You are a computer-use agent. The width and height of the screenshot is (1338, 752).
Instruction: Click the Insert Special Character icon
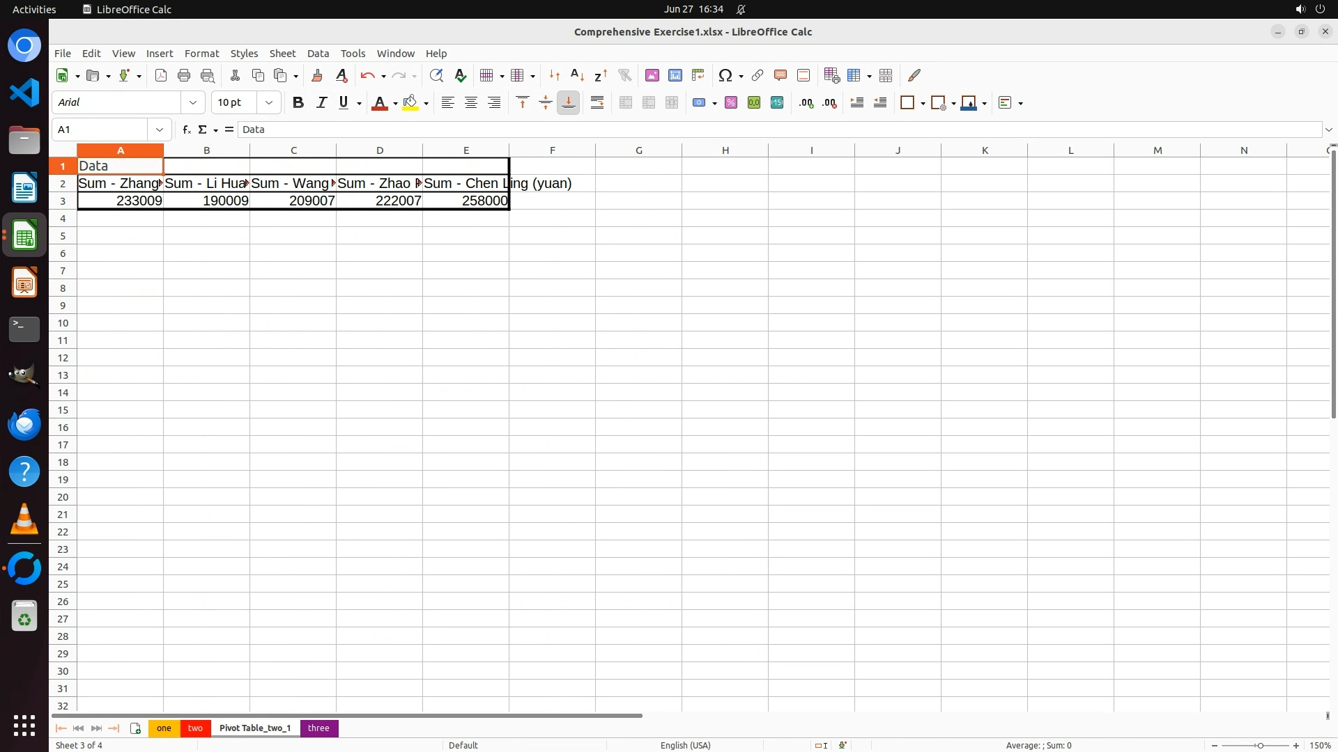coord(725,75)
